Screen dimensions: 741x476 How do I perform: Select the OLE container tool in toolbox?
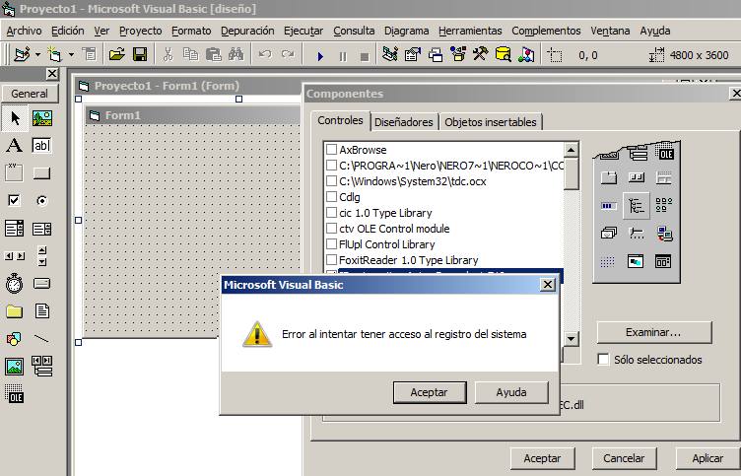[14, 393]
